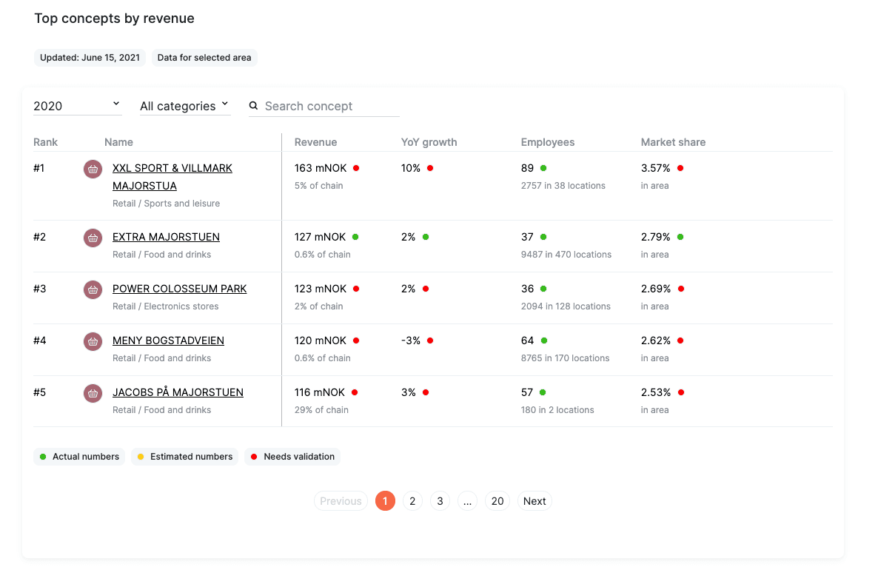Screen dimensions: 878x567
Task: Click the Data for selected area tag
Action: coord(204,58)
